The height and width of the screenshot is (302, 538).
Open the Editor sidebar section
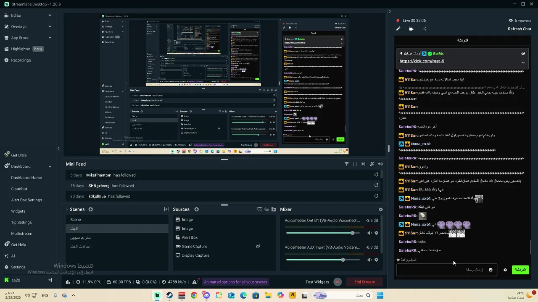[16, 16]
